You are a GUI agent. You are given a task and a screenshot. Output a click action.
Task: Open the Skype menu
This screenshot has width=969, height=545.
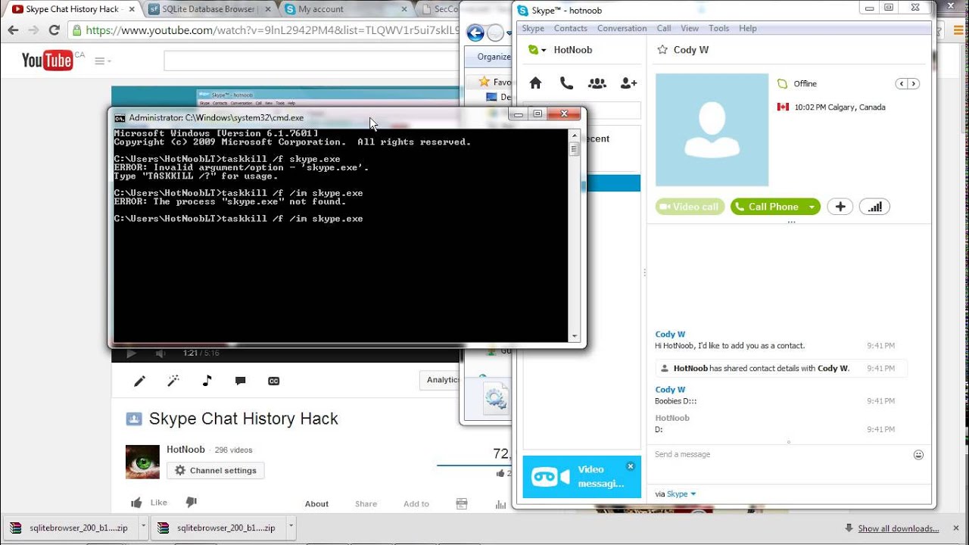coord(533,28)
